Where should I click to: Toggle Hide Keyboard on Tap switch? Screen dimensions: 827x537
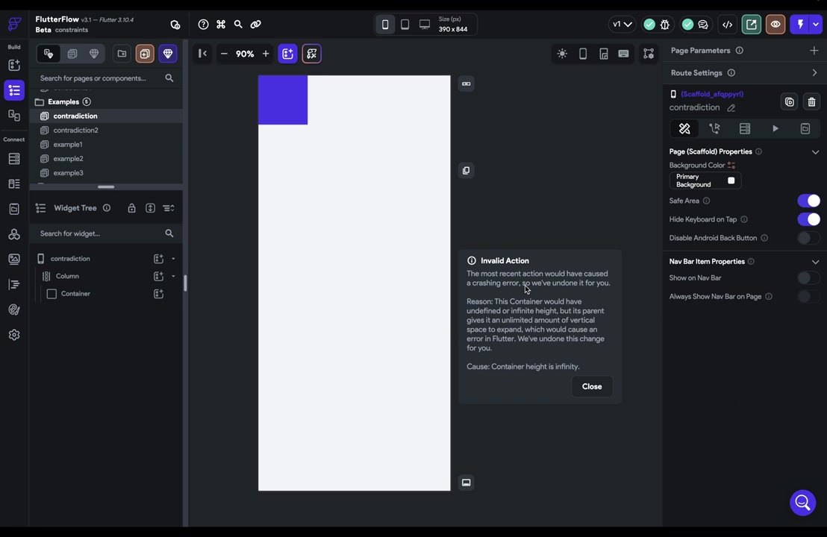(x=808, y=219)
